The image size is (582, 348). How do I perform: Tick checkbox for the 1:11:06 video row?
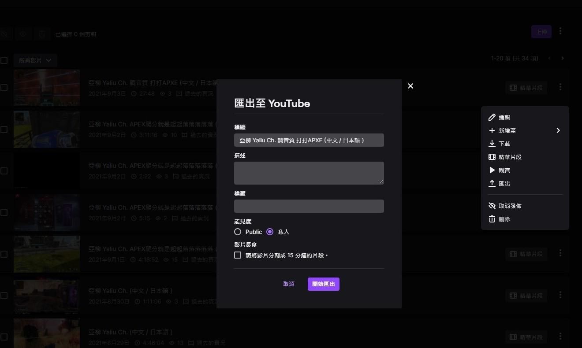pyautogui.click(x=4, y=296)
